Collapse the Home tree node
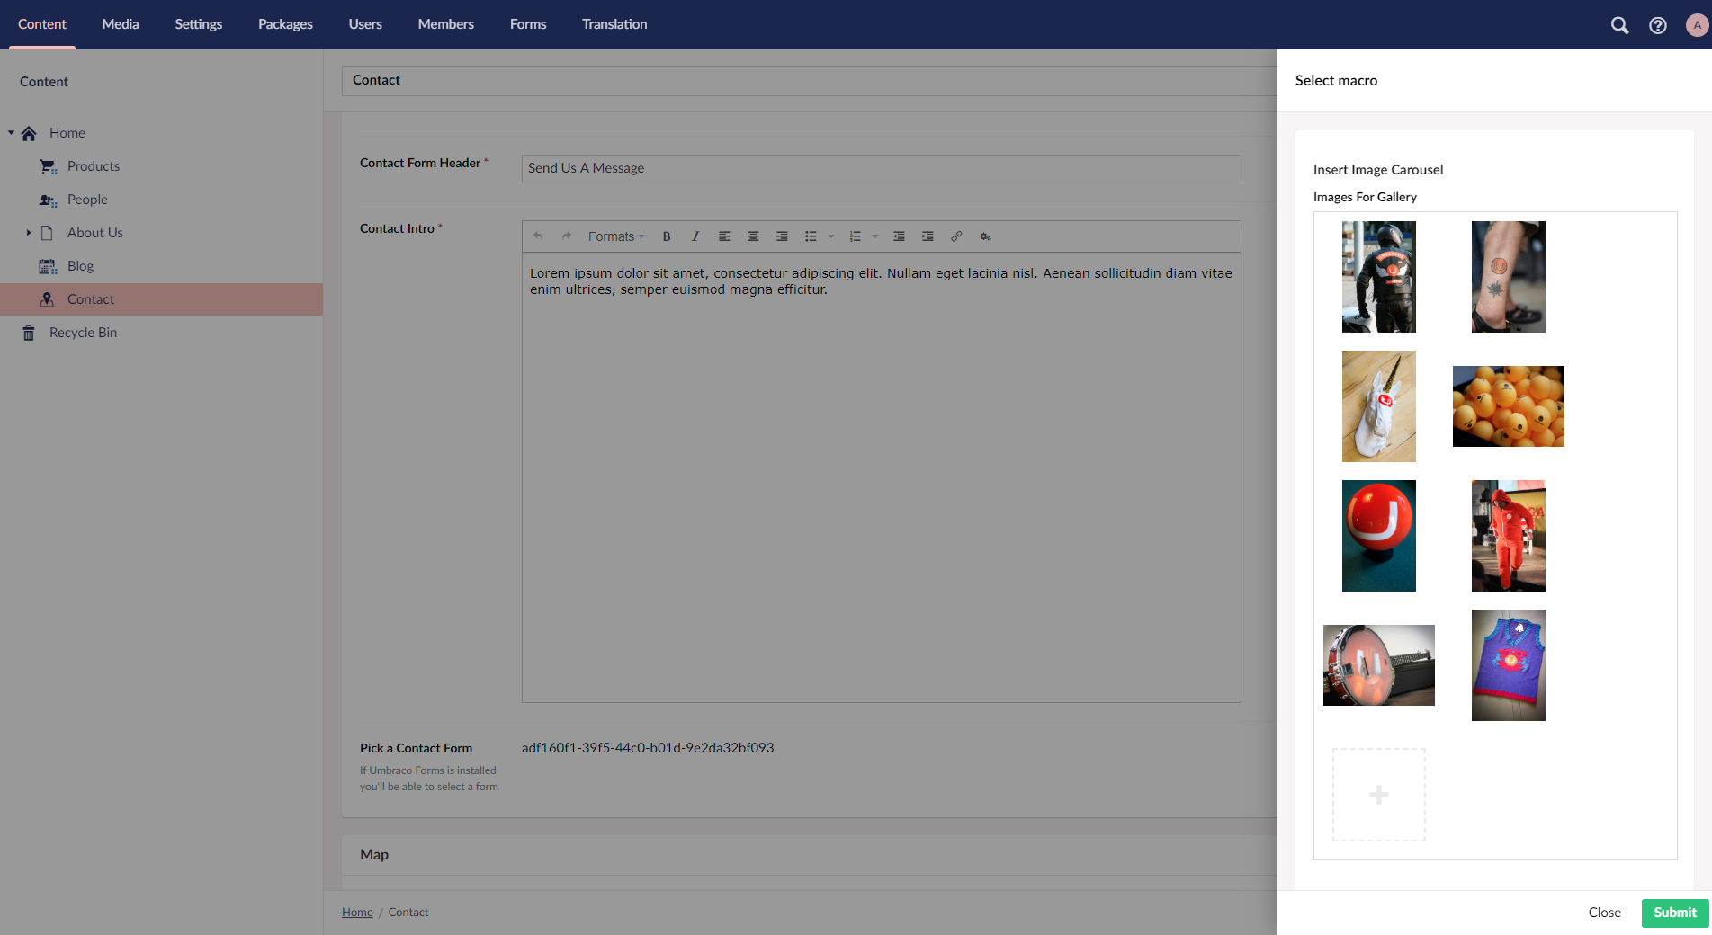The width and height of the screenshot is (1712, 935). coord(11,133)
